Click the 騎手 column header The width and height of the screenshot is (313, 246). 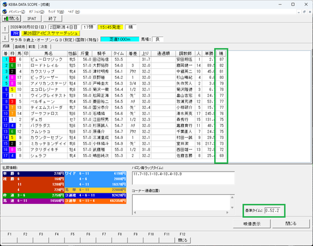point(101,54)
